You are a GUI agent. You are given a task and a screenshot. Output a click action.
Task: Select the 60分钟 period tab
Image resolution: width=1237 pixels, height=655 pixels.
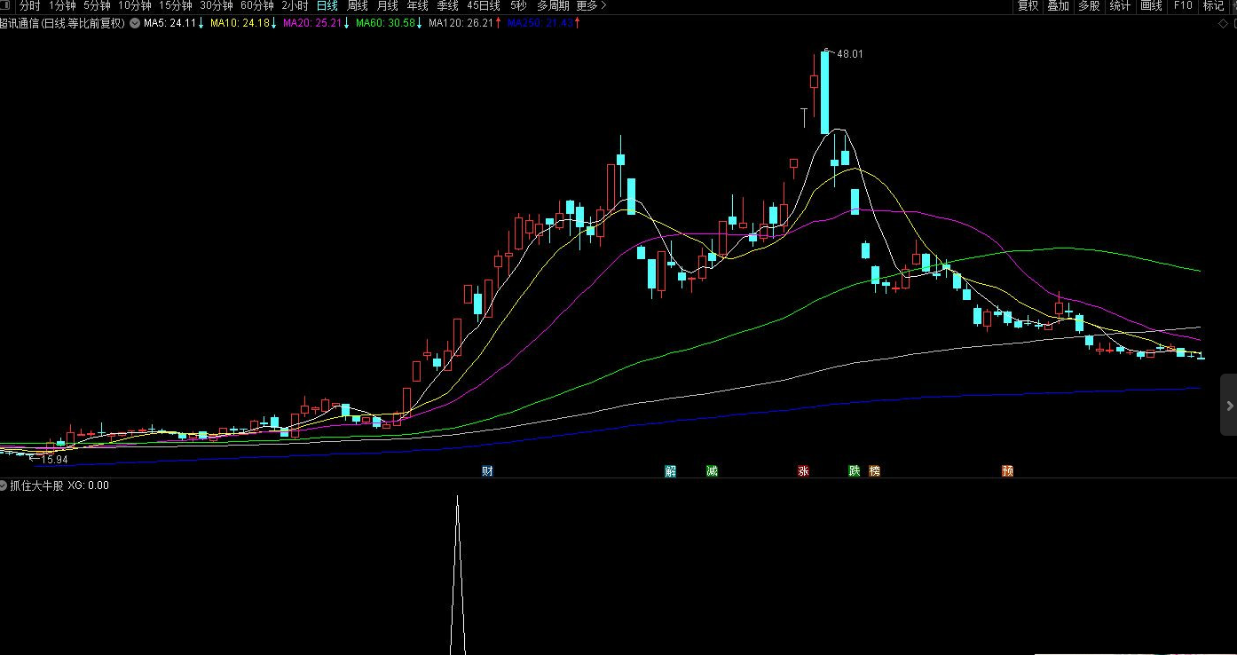[256, 6]
